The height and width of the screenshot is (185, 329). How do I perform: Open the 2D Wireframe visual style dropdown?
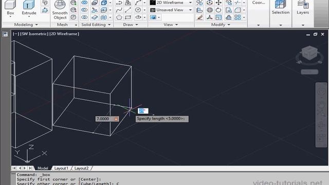190,3
